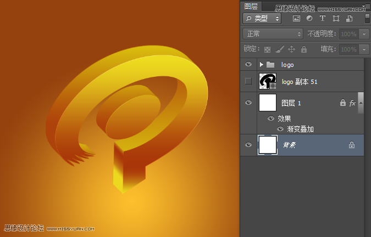Filter layers by adjustment layer icon

tap(309, 18)
